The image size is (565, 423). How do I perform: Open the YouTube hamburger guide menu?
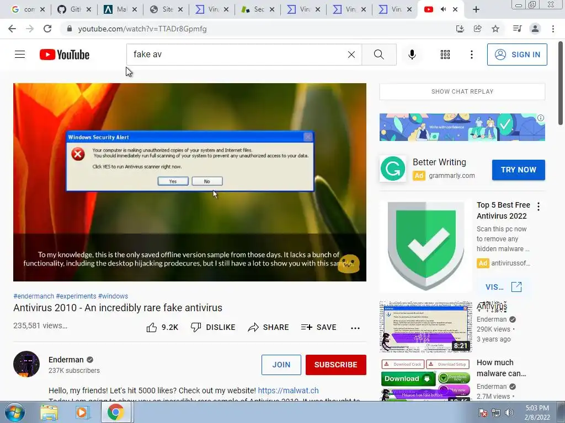20,55
